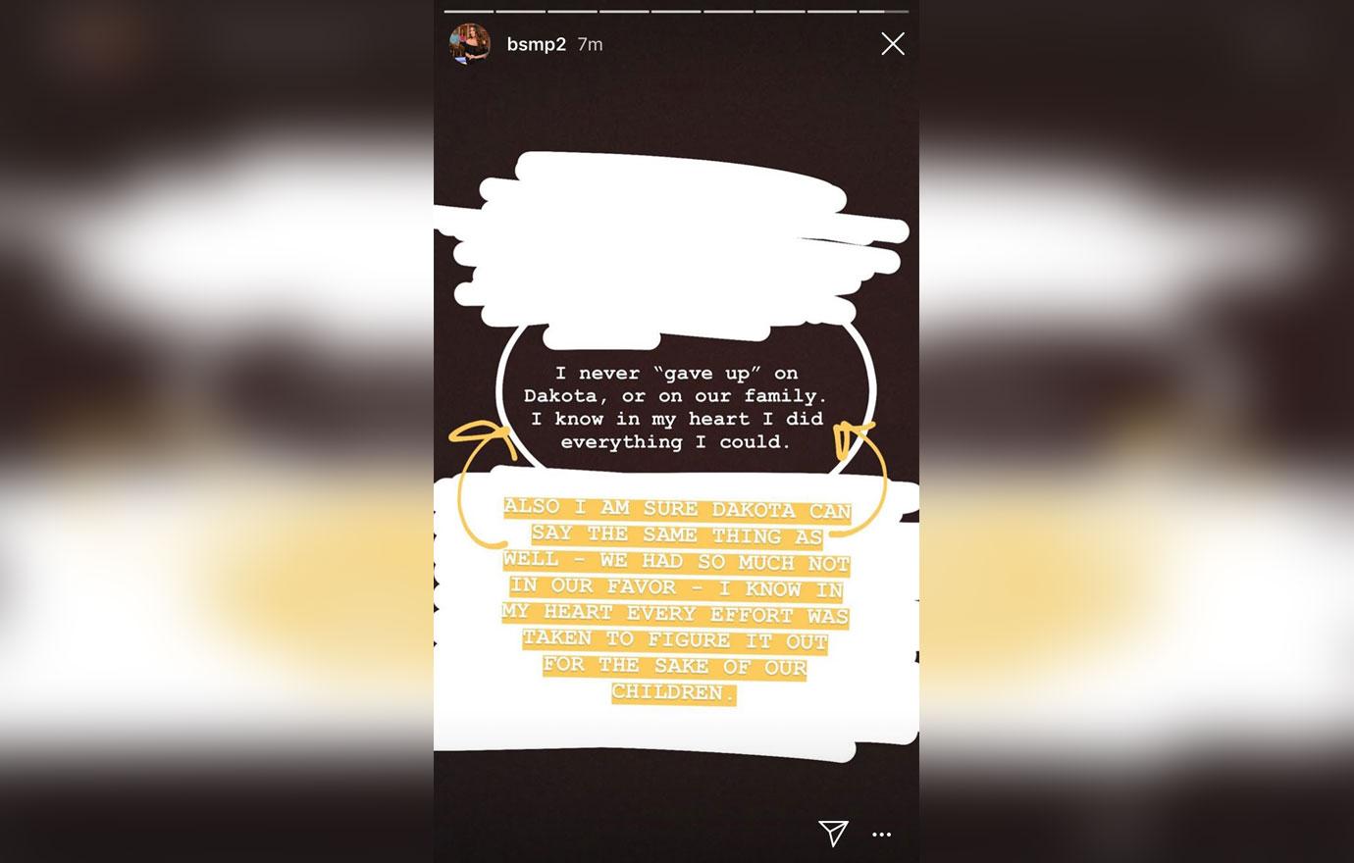Click the 7m timestamp
Image resolution: width=1354 pixels, height=863 pixels.
[590, 44]
